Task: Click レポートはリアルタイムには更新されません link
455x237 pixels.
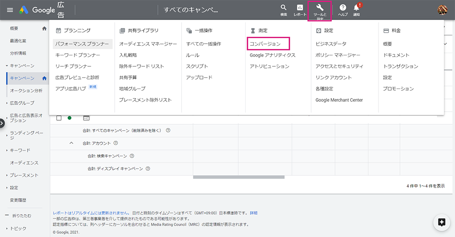Action: 92,213
